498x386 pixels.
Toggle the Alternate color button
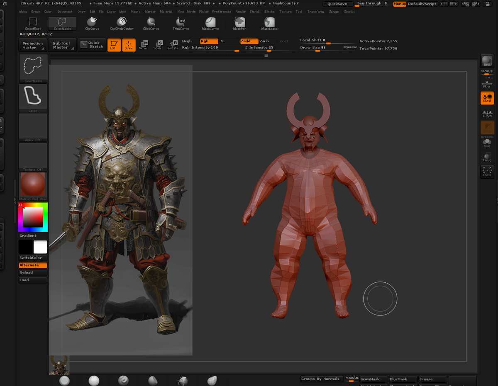click(33, 265)
